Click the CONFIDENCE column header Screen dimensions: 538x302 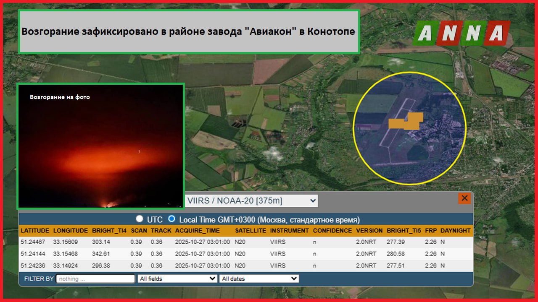click(332, 231)
